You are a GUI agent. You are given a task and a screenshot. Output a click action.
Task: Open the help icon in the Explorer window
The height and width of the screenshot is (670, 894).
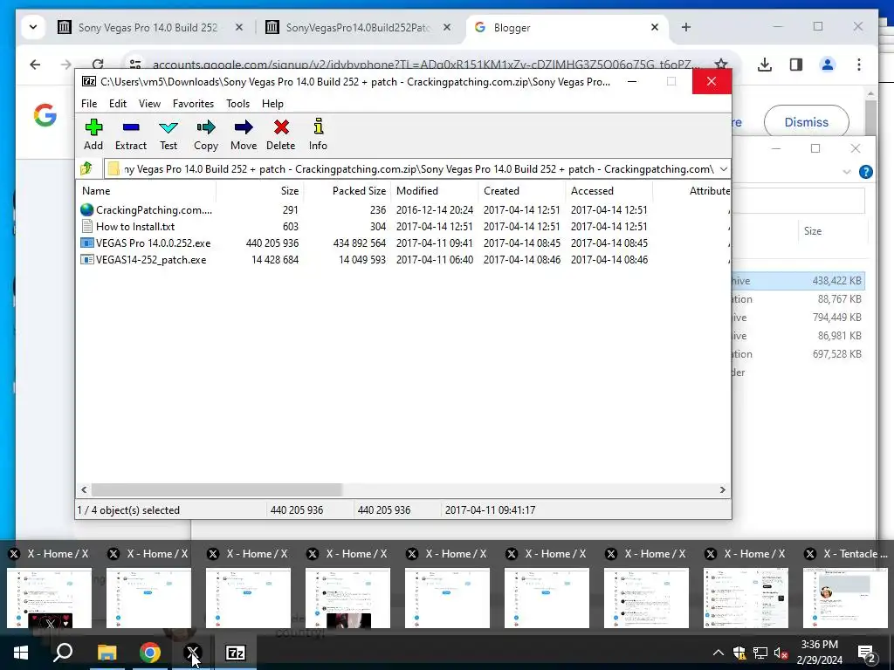pyautogui.click(x=865, y=172)
